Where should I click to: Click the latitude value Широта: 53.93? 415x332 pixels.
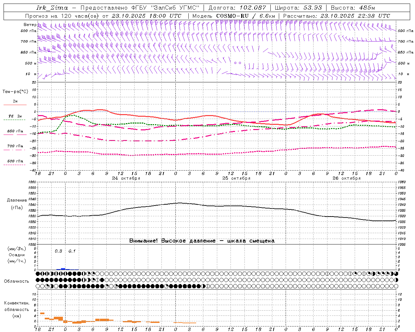pyautogui.click(x=298, y=8)
